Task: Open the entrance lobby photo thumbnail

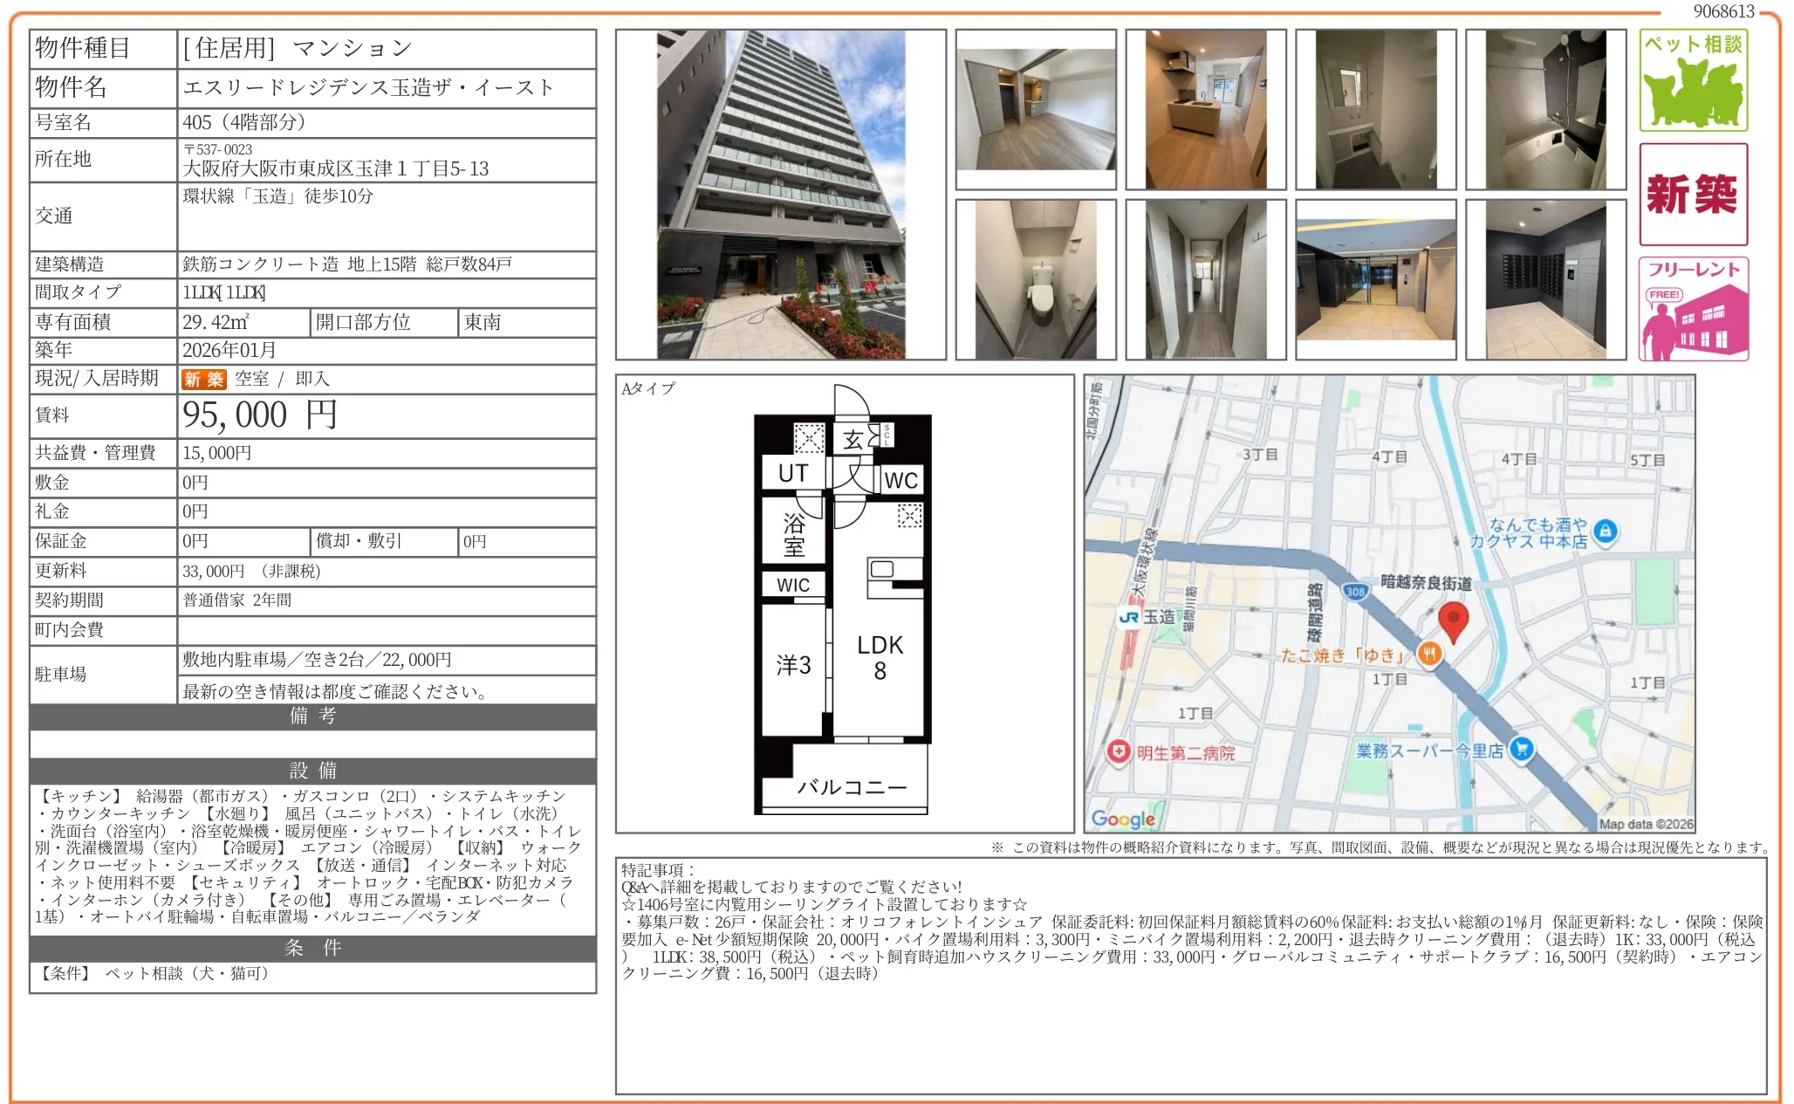Action: 1375,279
